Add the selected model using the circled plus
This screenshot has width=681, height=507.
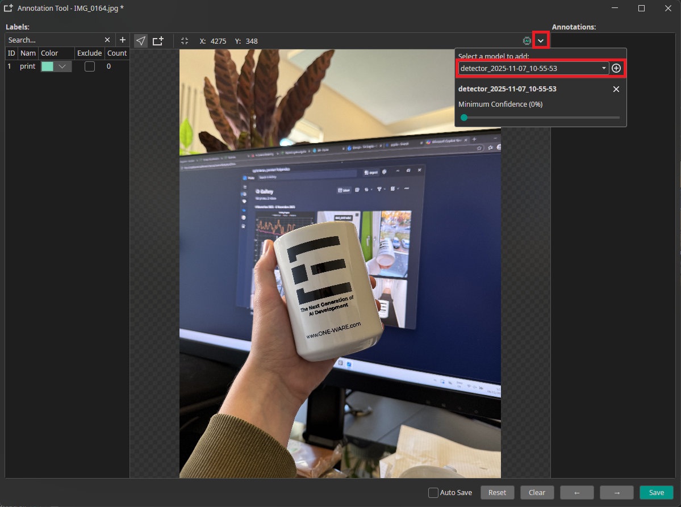tap(616, 68)
